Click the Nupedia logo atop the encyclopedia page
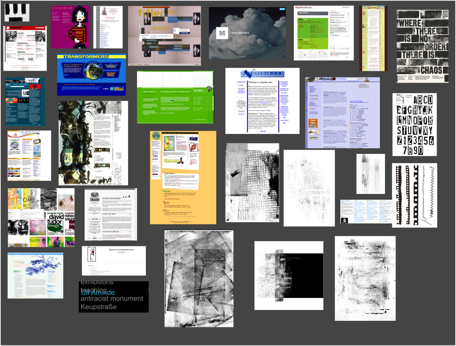Viewport: 456px width, 346px height. [x=262, y=73]
